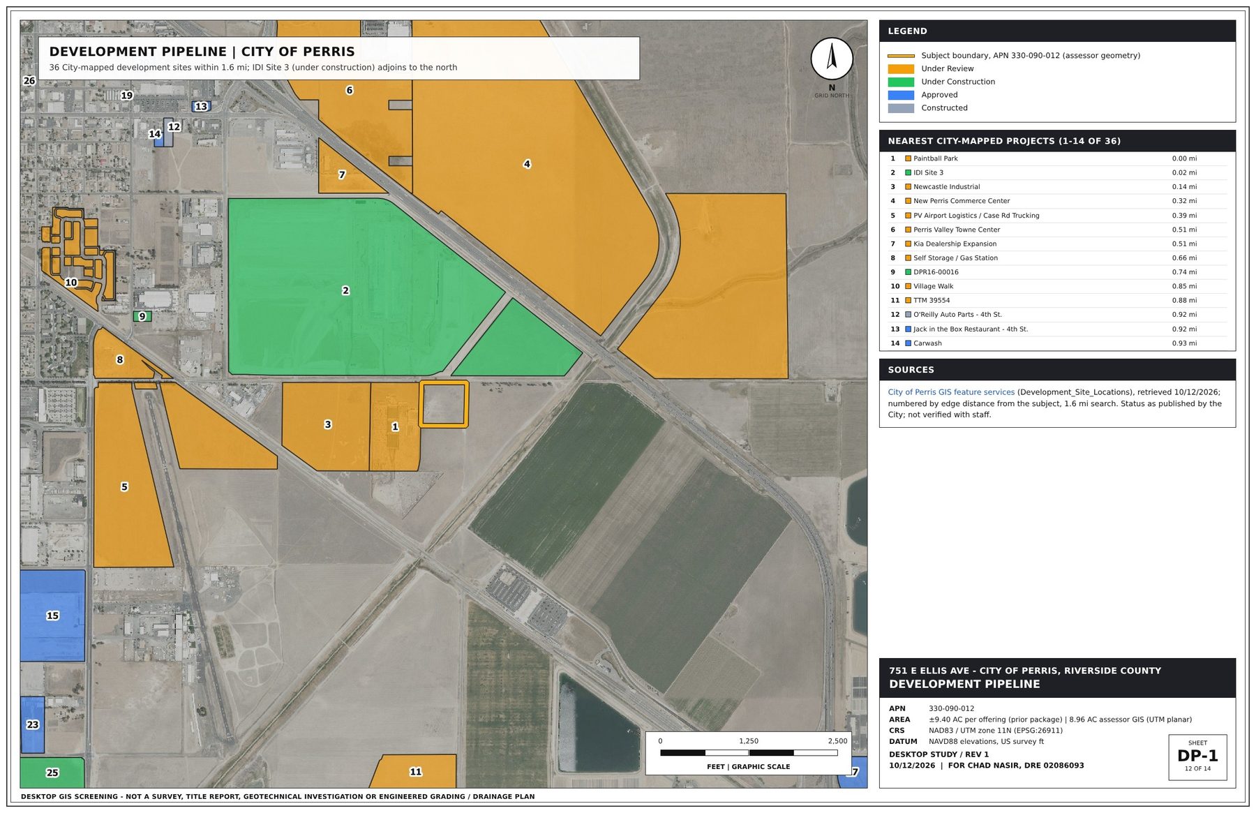Click the outlined subject parcel on the map
Viewport: 1256px width, 813px height.
click(x=444, y=404)
